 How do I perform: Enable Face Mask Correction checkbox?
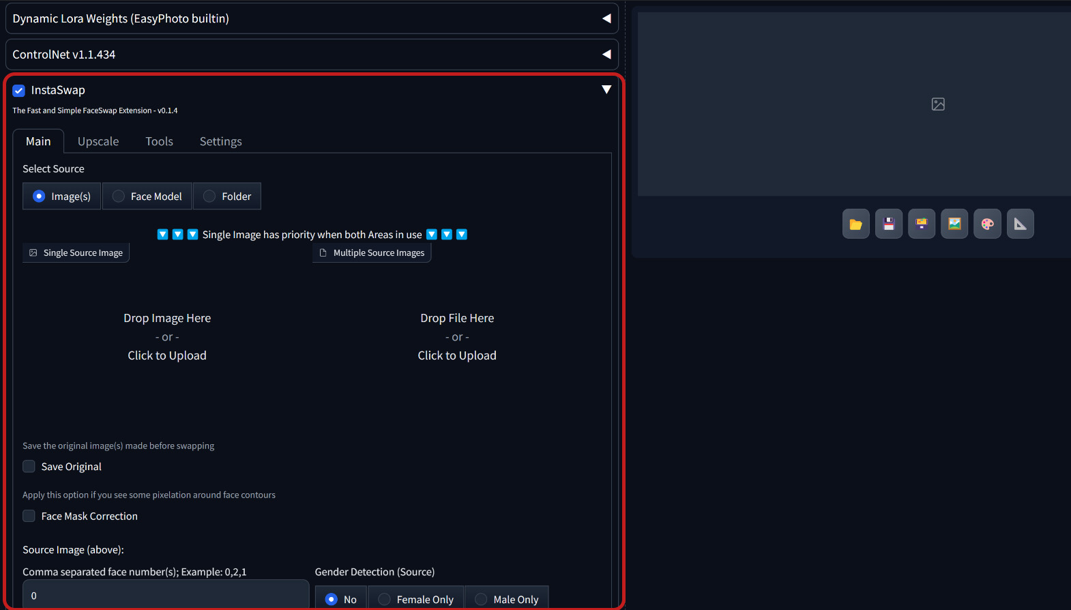(29, 516)
